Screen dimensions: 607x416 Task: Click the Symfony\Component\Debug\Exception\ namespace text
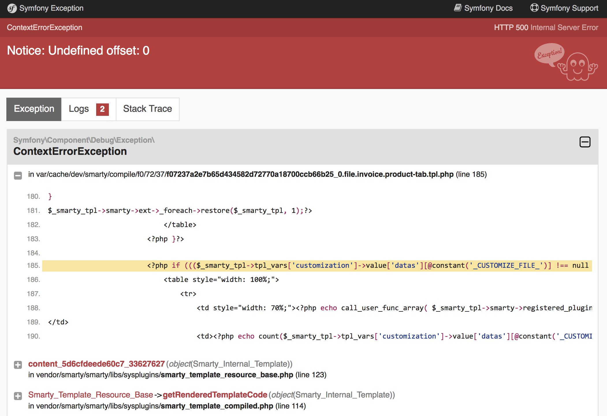tap(84, 140)
